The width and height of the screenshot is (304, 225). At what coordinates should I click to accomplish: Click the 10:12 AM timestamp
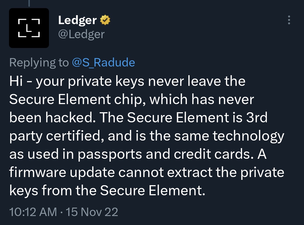click(33, 212)
